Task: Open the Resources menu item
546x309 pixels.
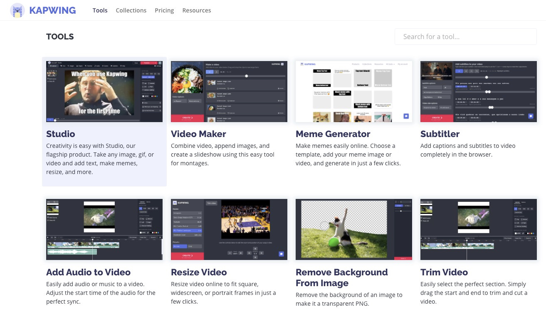Action: [197, 10]
